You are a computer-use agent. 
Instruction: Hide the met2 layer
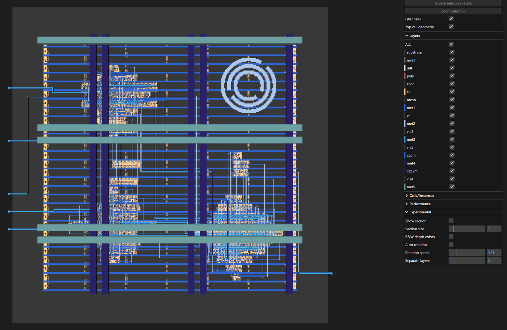pos(452,123)
